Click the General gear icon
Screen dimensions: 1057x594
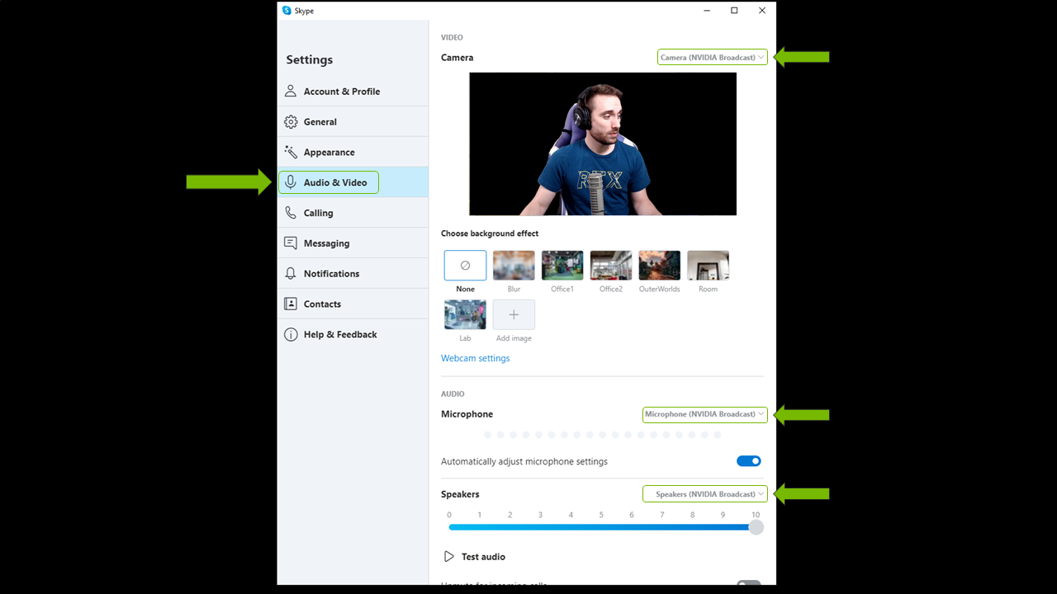click(291, 122)
